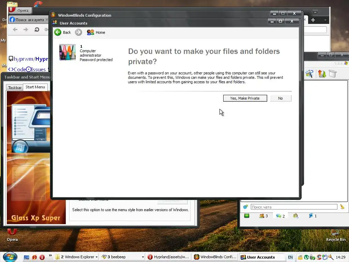
Task: Open the beebeep tab with blue flag 1
Action: (x=313, y=216)
